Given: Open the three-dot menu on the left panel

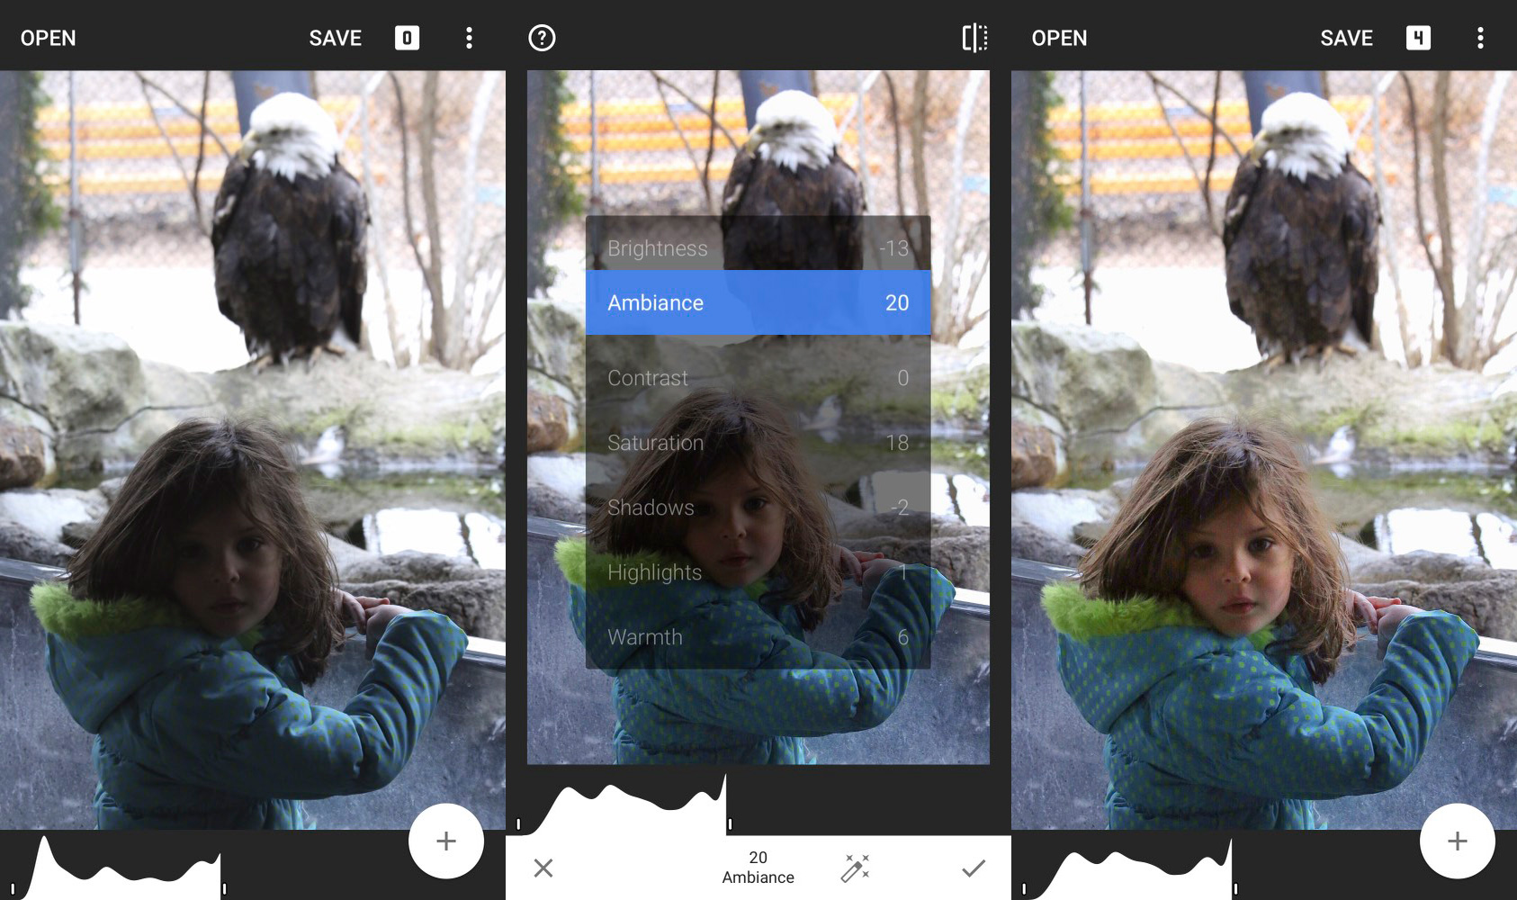Looking at the screenshot, I should (469, 38).
